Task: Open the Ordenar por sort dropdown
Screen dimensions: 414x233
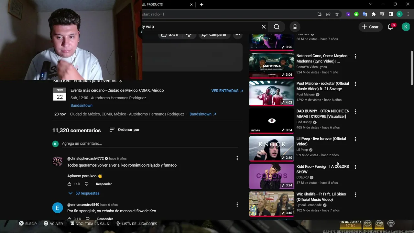Action: [x=125, y=130]
